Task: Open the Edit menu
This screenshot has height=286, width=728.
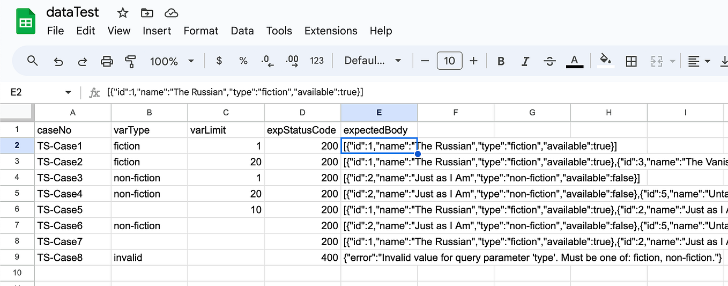Action: [x=86, y=31]
